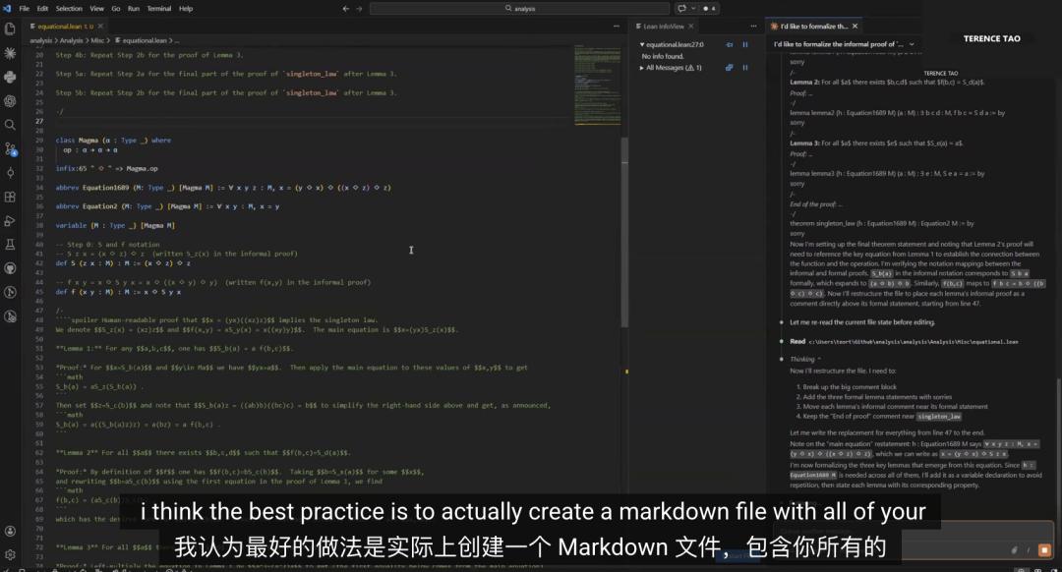Open the GitHub icon in activity bar
Screen dimensions: 1062x572
tap(10, 267)
